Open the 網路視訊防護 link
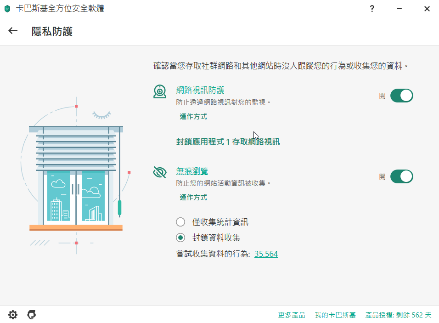This screenshot has height=323, width=439. 200,91
